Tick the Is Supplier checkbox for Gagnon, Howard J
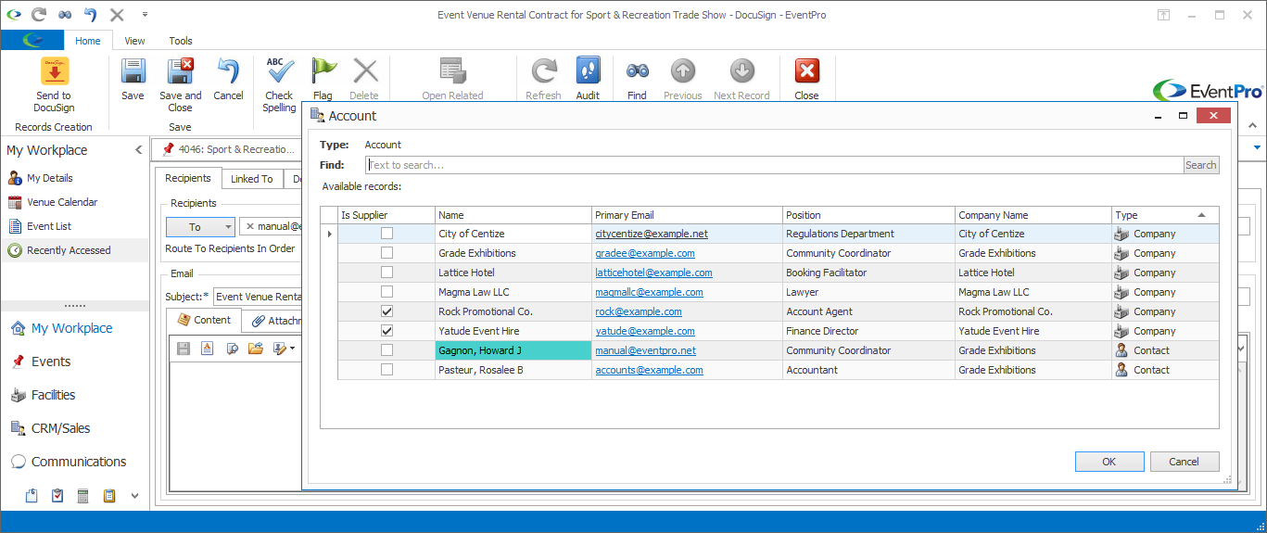 click(386, 350)
